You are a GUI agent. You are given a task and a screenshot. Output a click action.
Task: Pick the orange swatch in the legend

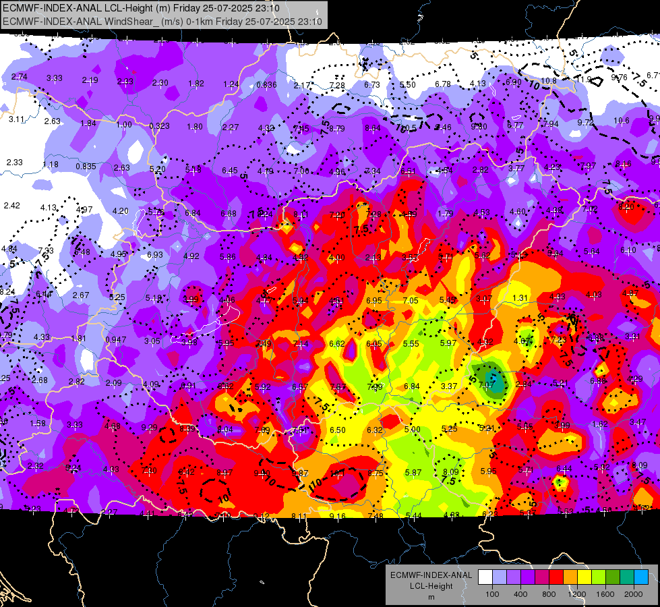pos(570,577)
